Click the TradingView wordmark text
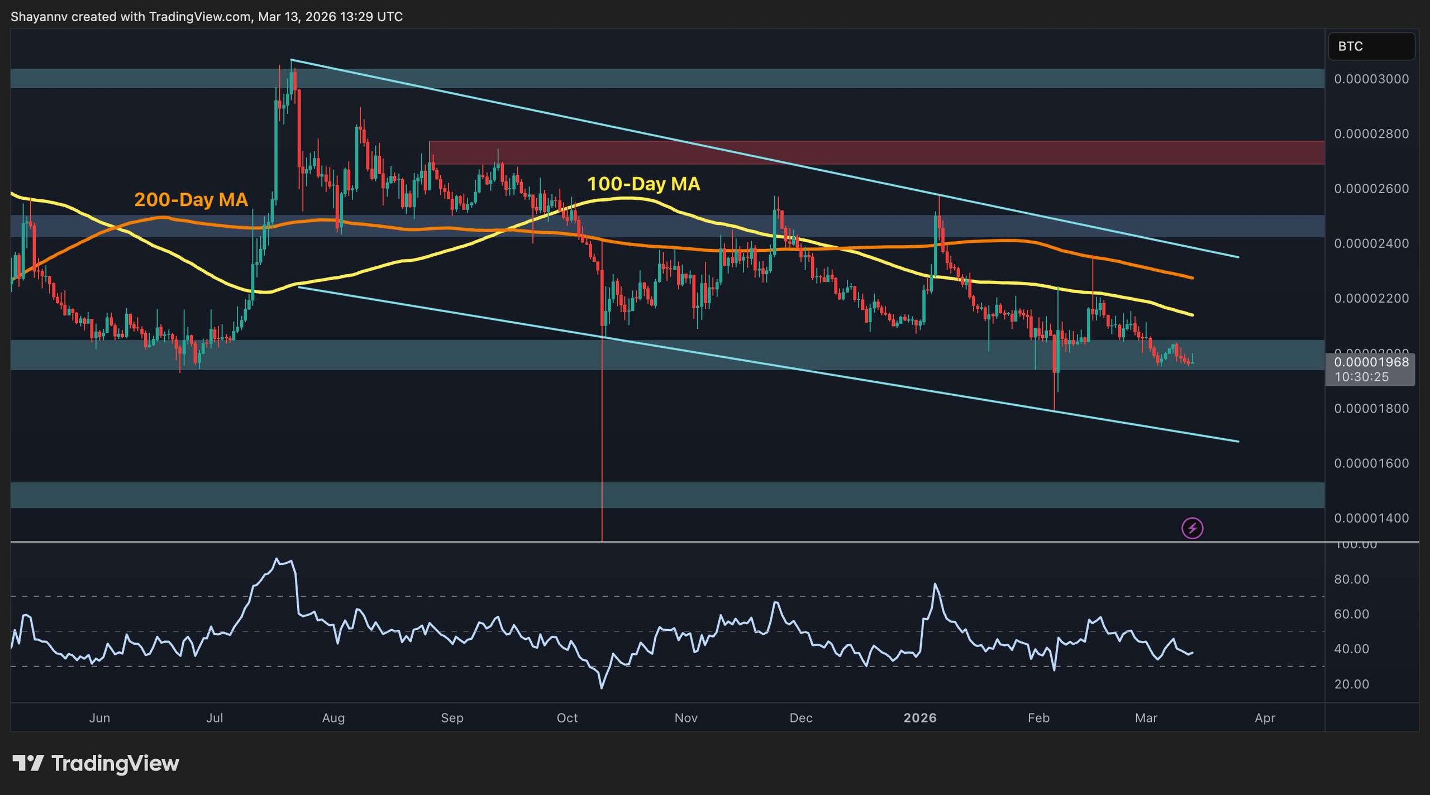Image resolution: width=1430 pixels, height=795 pixels. coord(115,763)
